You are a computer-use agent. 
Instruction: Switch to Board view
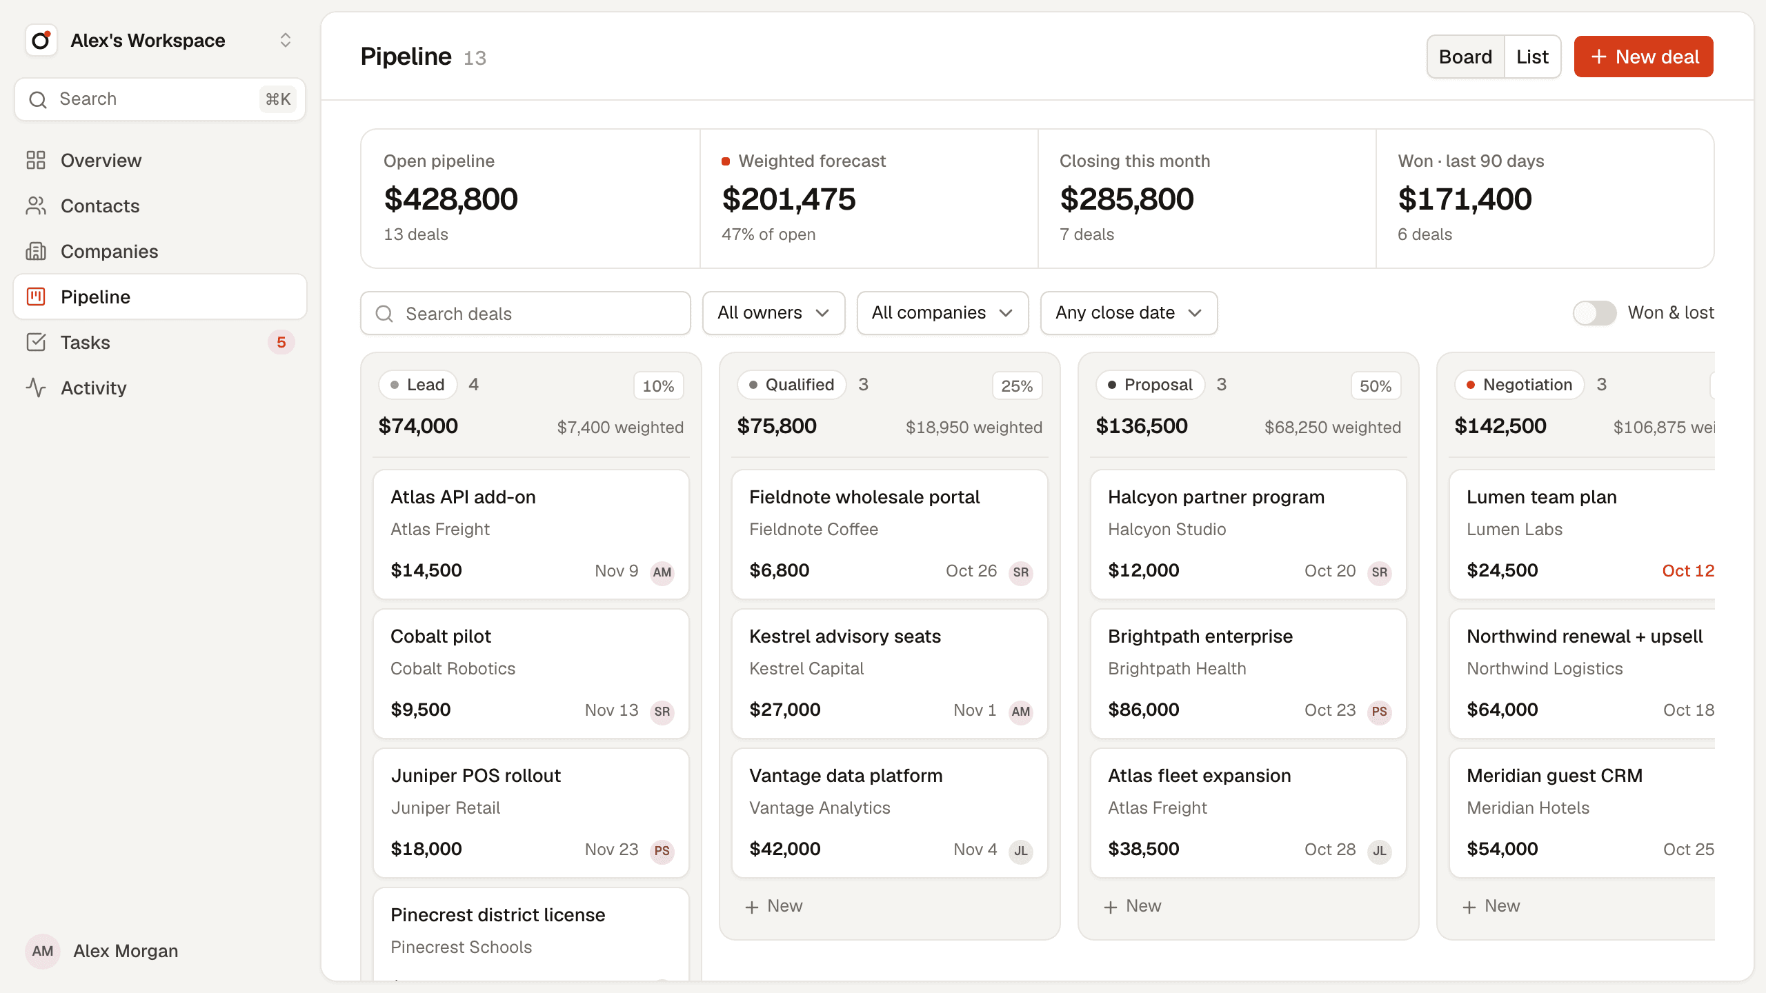tap(1466, 57)
